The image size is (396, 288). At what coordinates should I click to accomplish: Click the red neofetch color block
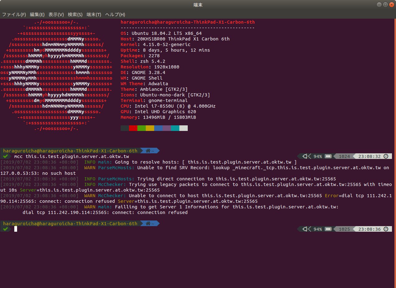tap(133, 128)
